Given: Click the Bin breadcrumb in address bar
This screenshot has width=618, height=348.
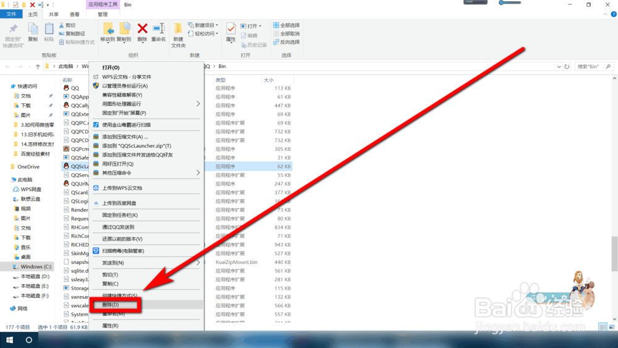Looking at the screenshot, I should tap(222, 66).
